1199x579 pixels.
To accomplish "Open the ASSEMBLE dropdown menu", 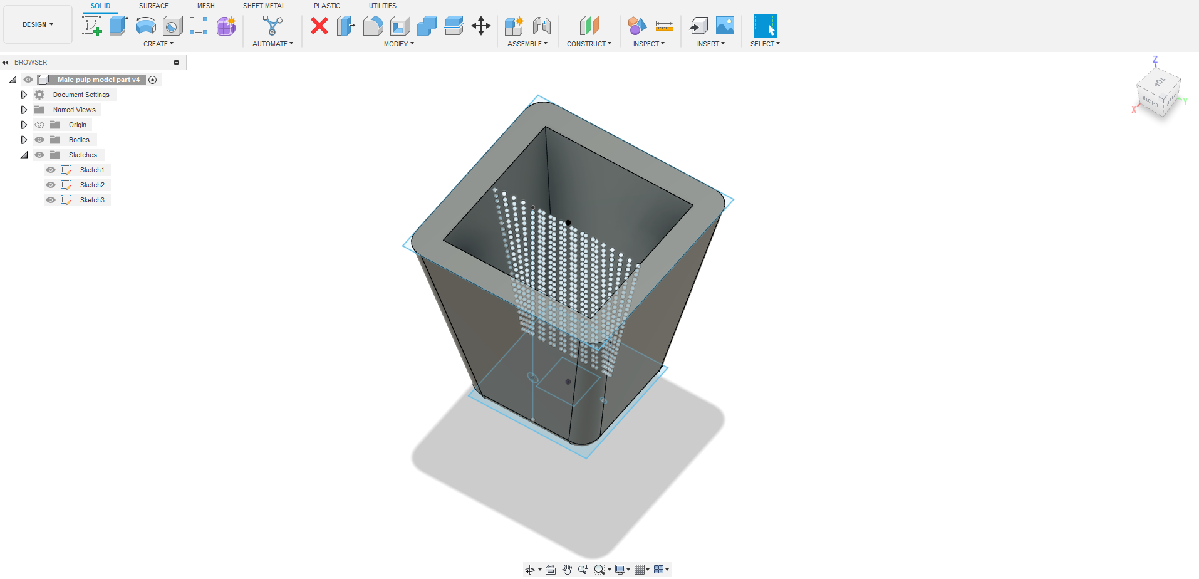I will pos(527,44).
